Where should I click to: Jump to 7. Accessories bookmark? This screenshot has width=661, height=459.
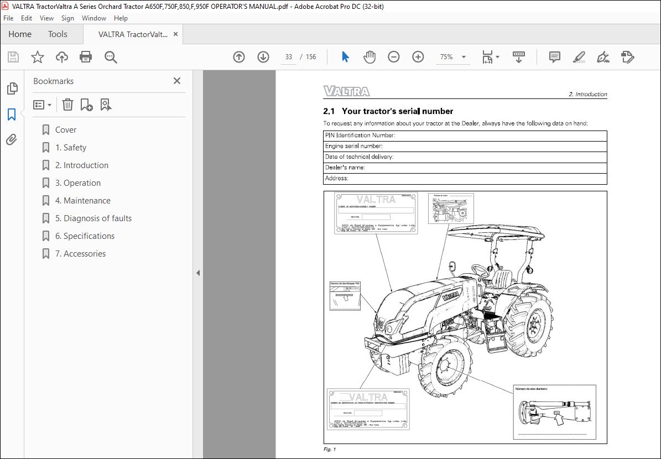point(80,254)
